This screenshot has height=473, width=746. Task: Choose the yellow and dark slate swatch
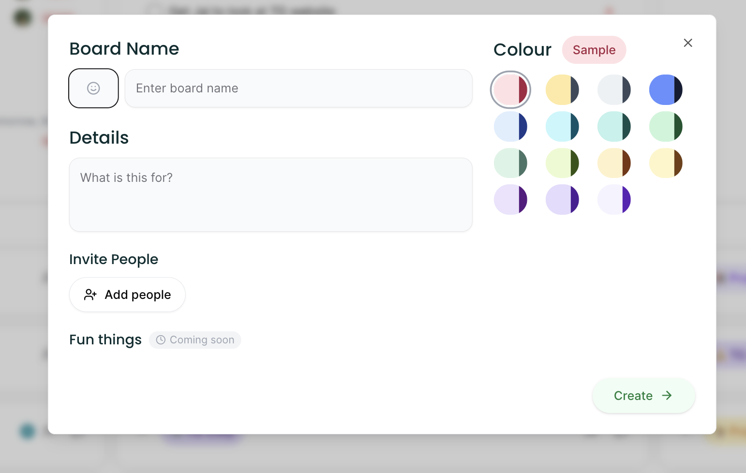562,90
